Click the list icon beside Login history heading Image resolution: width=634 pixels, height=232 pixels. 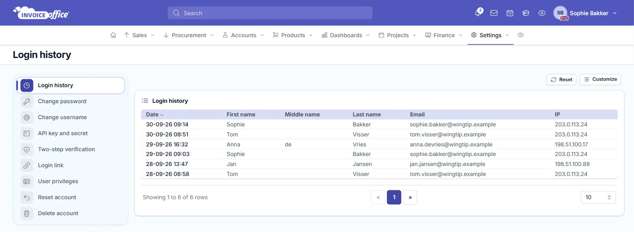pos(145,101)
